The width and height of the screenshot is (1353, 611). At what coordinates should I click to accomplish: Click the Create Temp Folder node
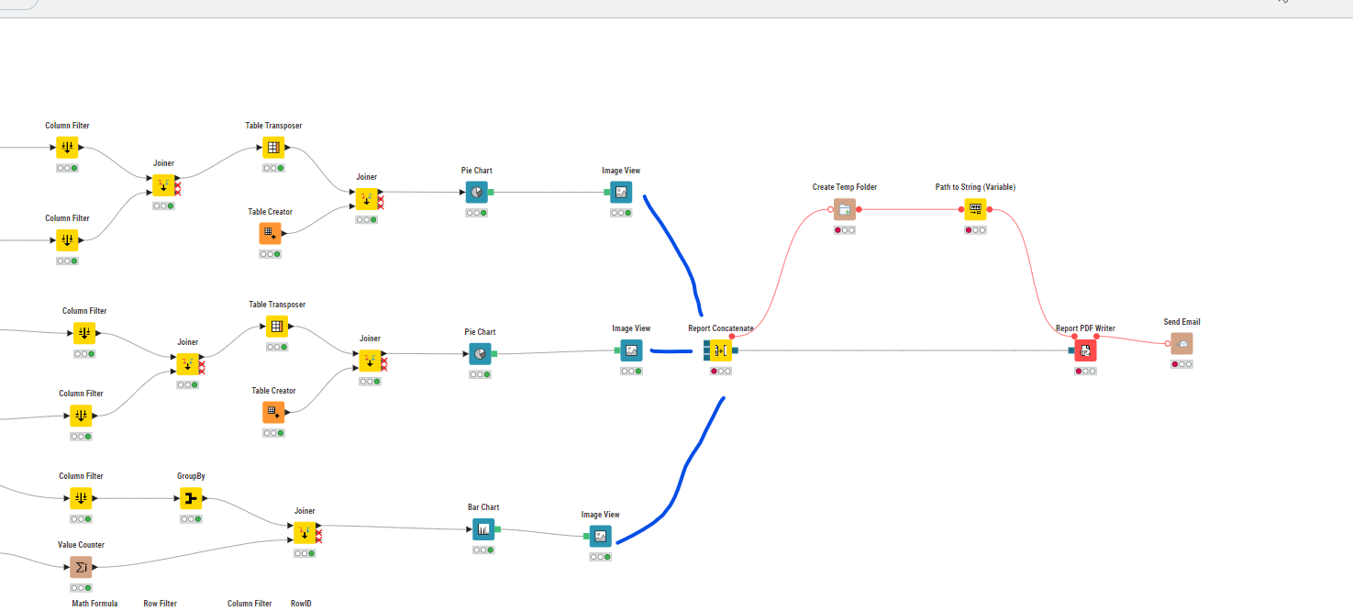coord(843,208)
